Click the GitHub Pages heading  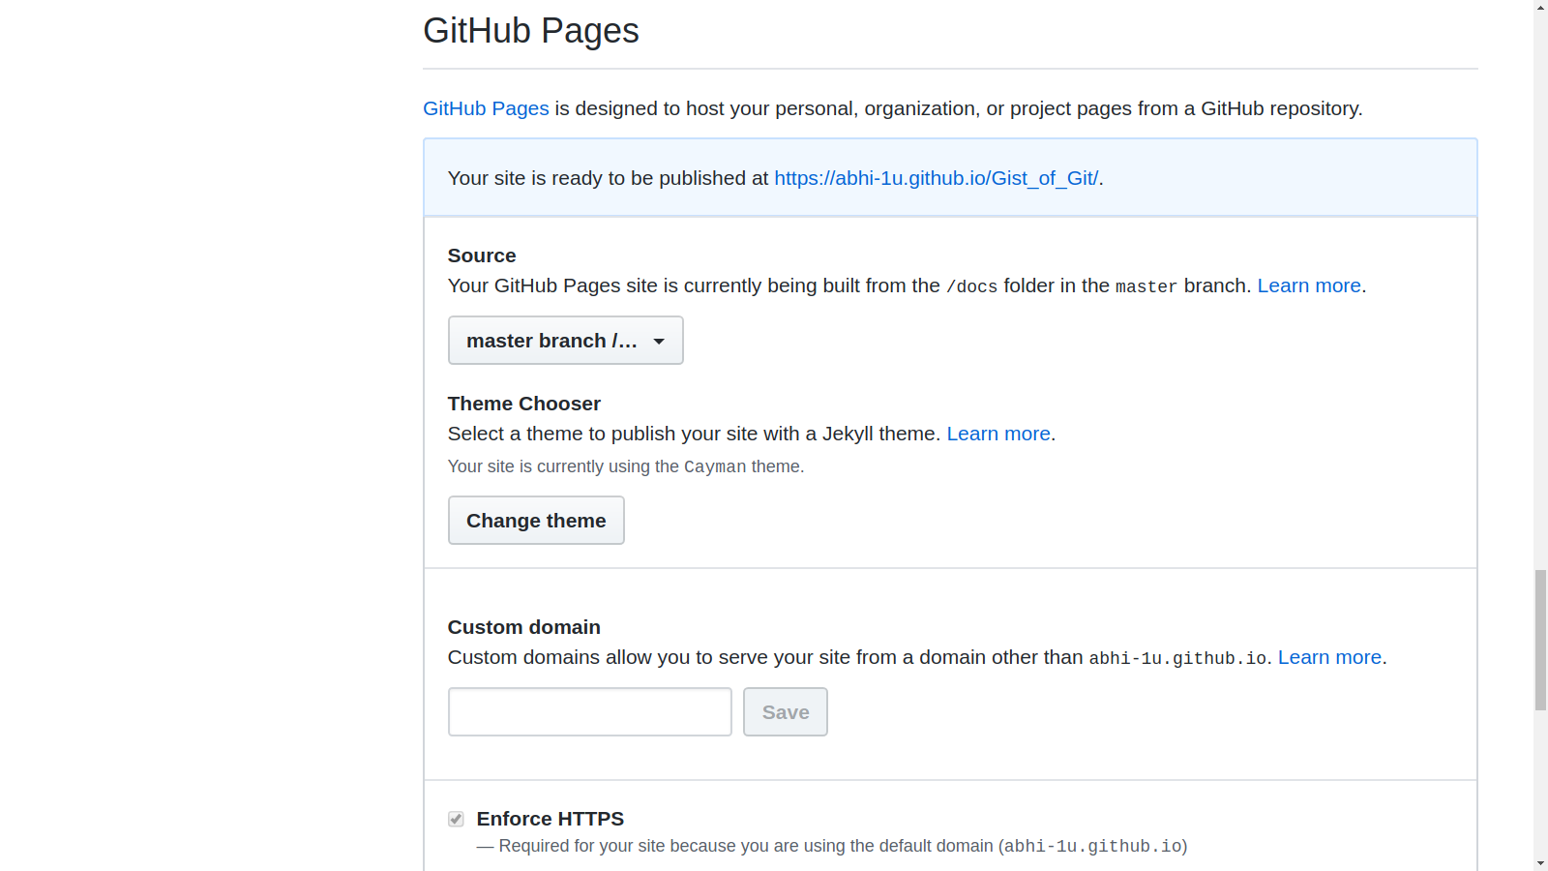point(531,31)
